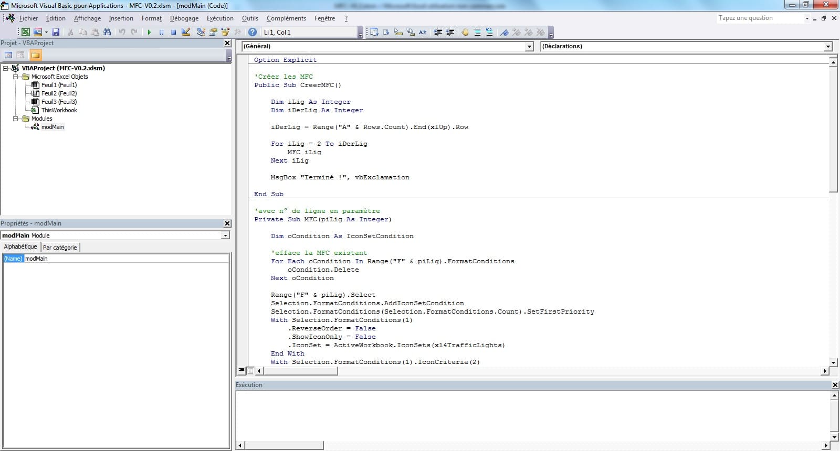This screenshot has width=840, height=451.
Task: Collapse the Modules folder in project tree
Action: point(16,119)
